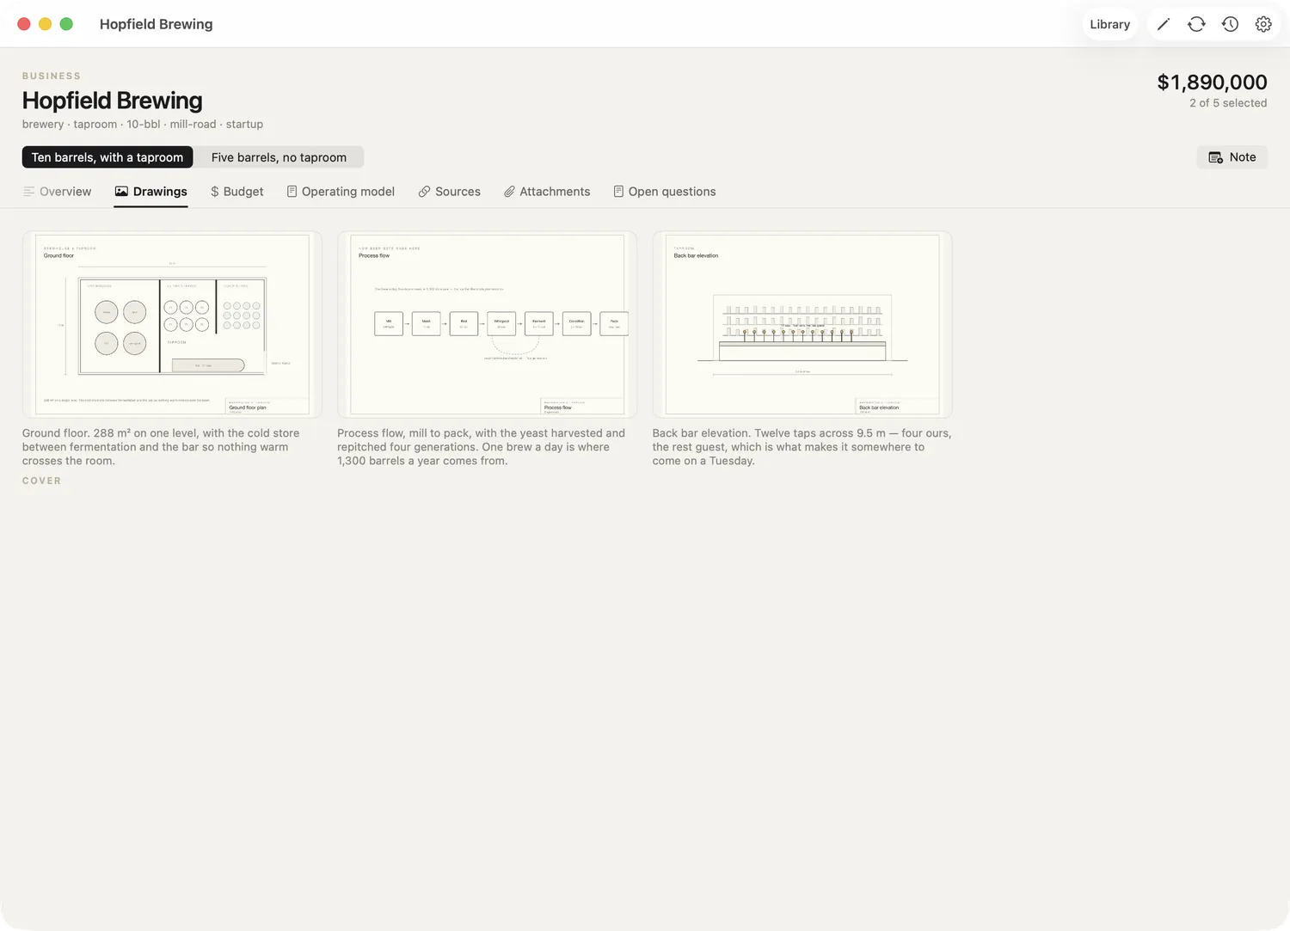Click the Process flow caption text

[x=482, y=447]
